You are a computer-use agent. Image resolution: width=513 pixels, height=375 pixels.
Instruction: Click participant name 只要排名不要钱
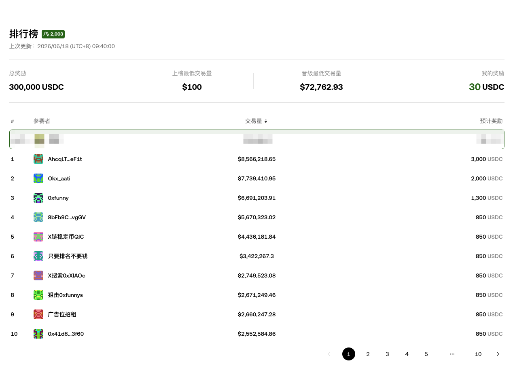point(68,256)
